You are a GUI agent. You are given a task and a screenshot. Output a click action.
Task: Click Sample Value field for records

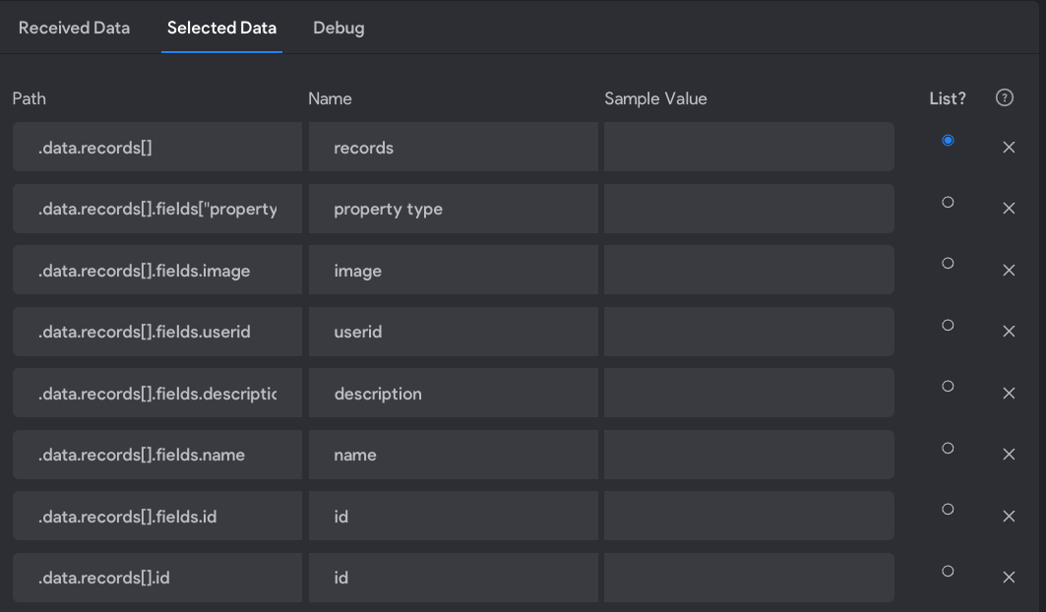pos(749,147)
